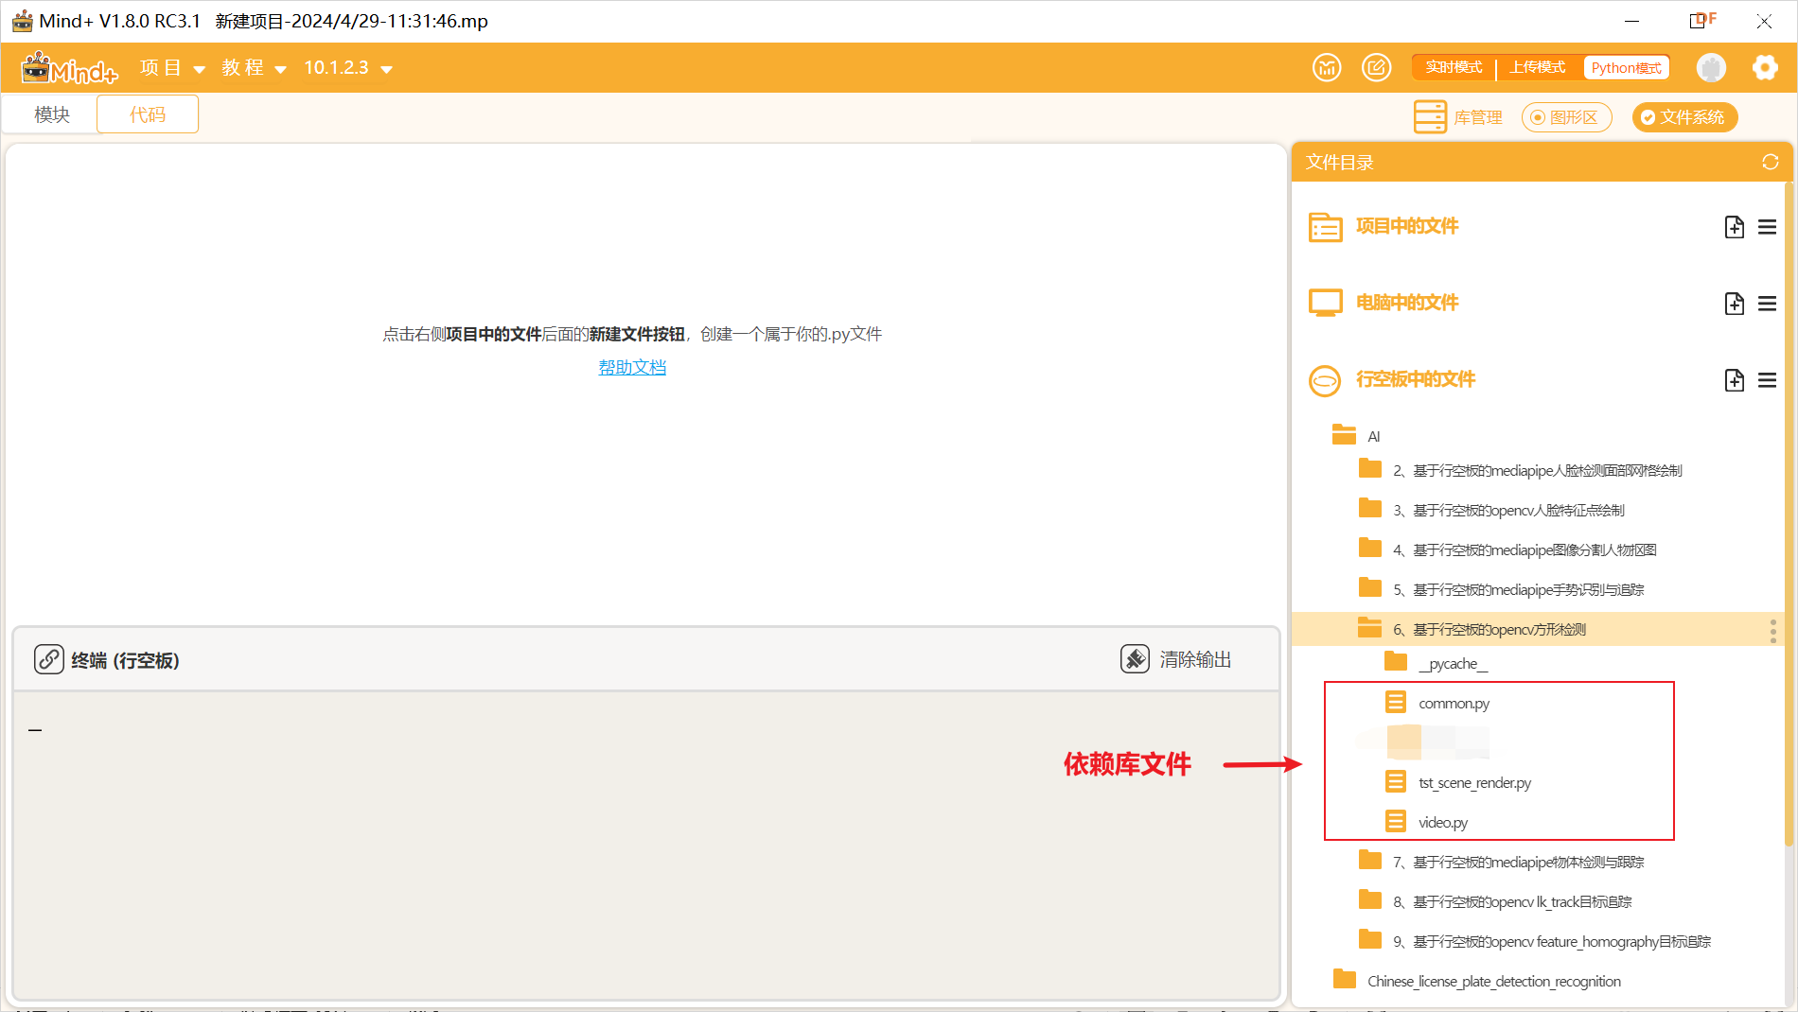The image size is (1798, 1012).
Task: Switch to 实时模式
Action: (1454, 68)
